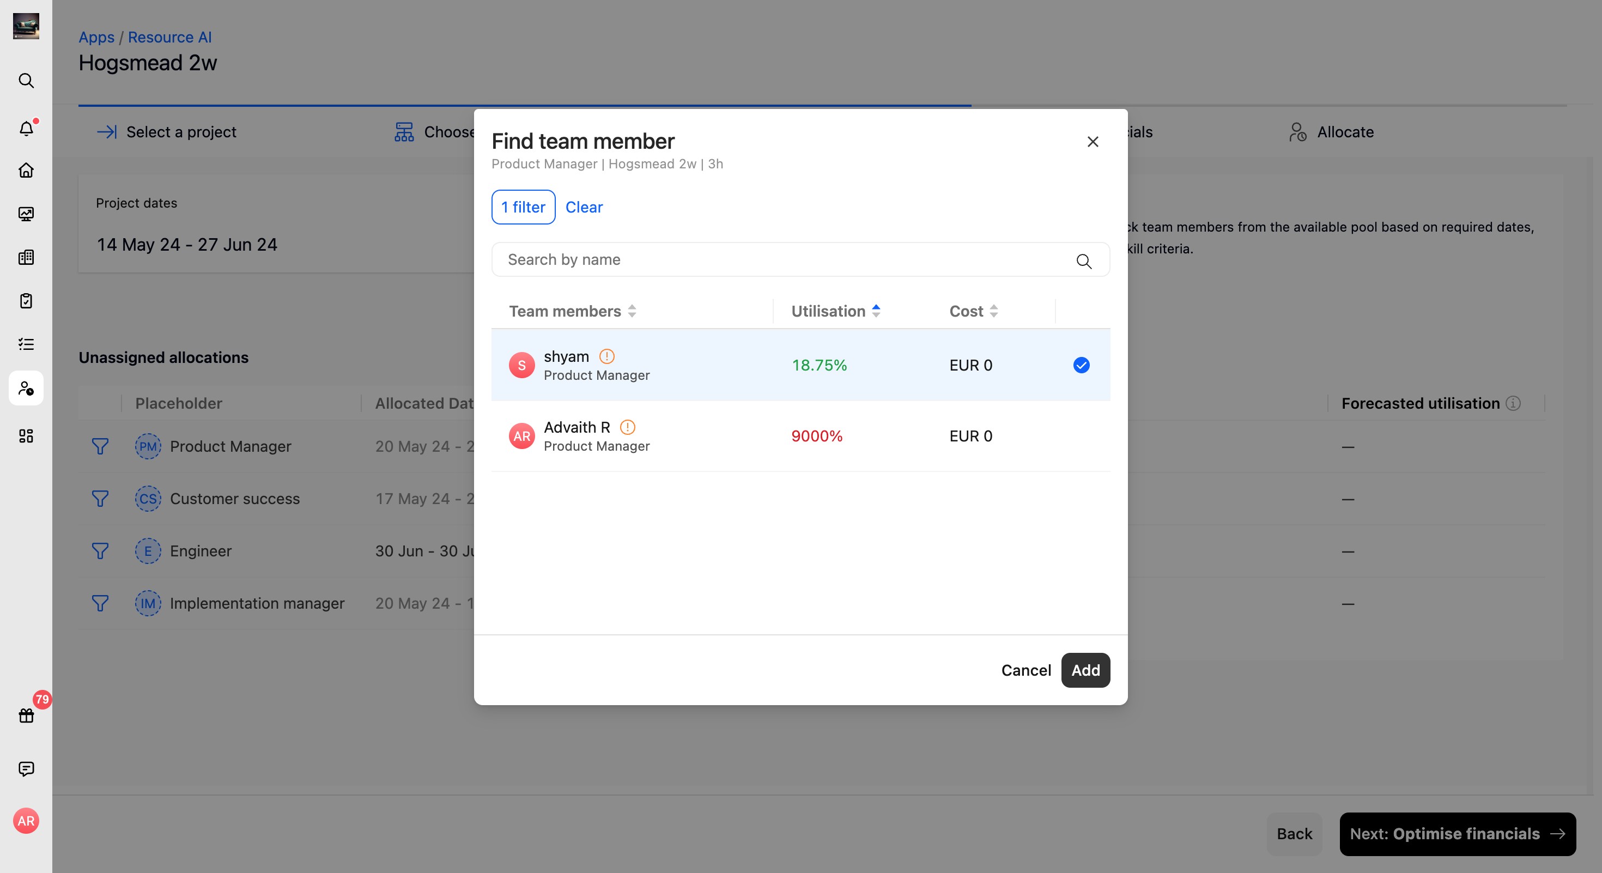This screenshot has height=873, width=1602.
Task: Click Advaith R's EUR 0 cost value
Action: click(971, 436)
